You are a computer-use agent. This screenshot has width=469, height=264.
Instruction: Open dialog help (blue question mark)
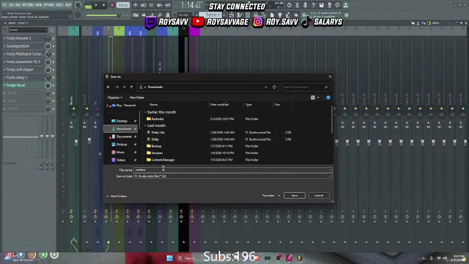tap(328, 98)
